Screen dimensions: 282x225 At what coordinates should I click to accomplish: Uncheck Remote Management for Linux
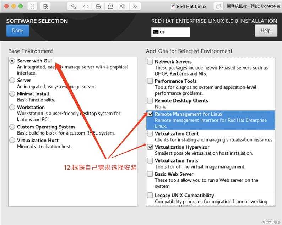point(150,114)
